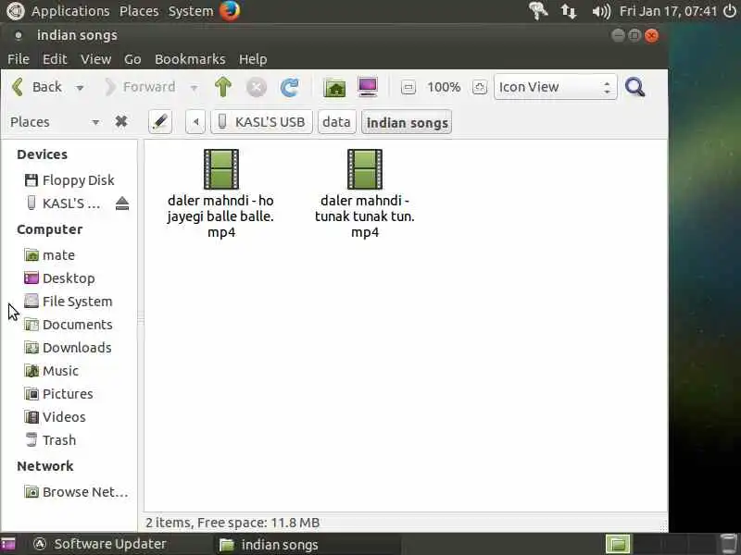Open Desktop in sidebar
741x555 pixels.
point(59,278)
